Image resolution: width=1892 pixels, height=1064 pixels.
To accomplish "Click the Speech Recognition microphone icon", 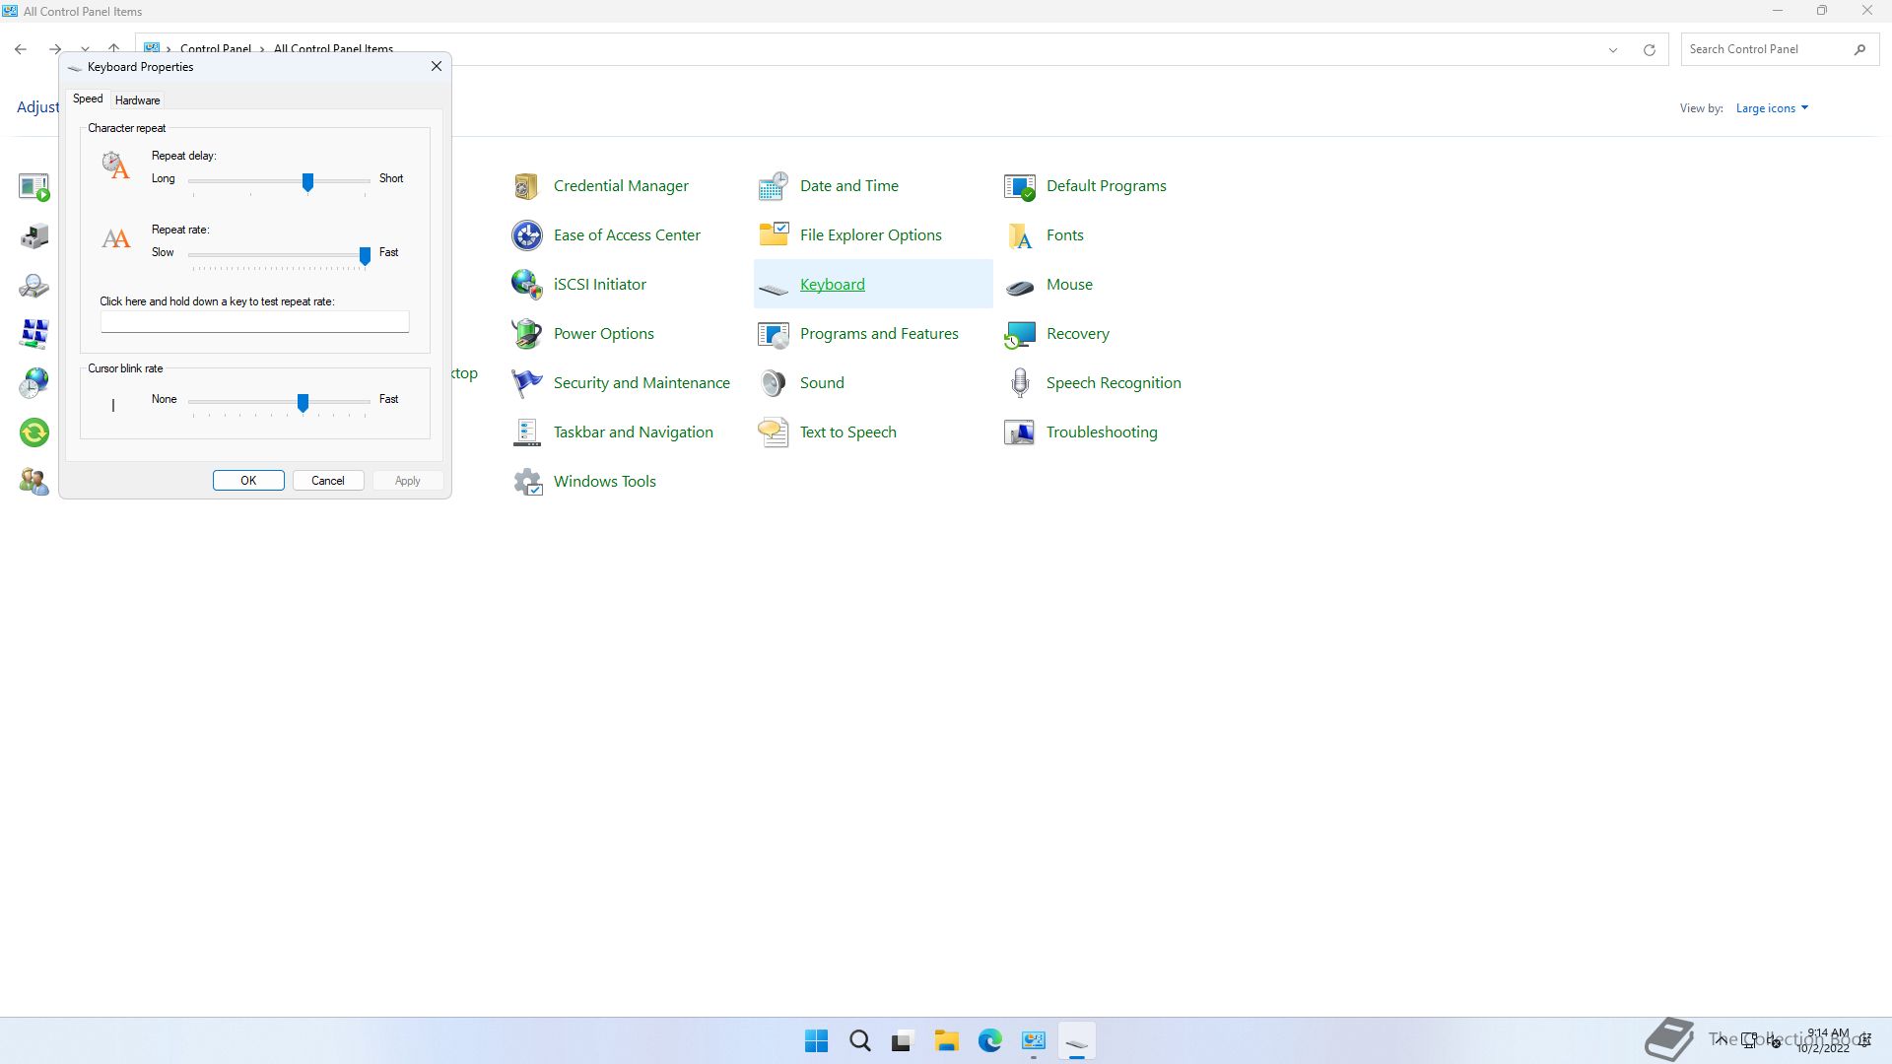I will pos(1019,383).
